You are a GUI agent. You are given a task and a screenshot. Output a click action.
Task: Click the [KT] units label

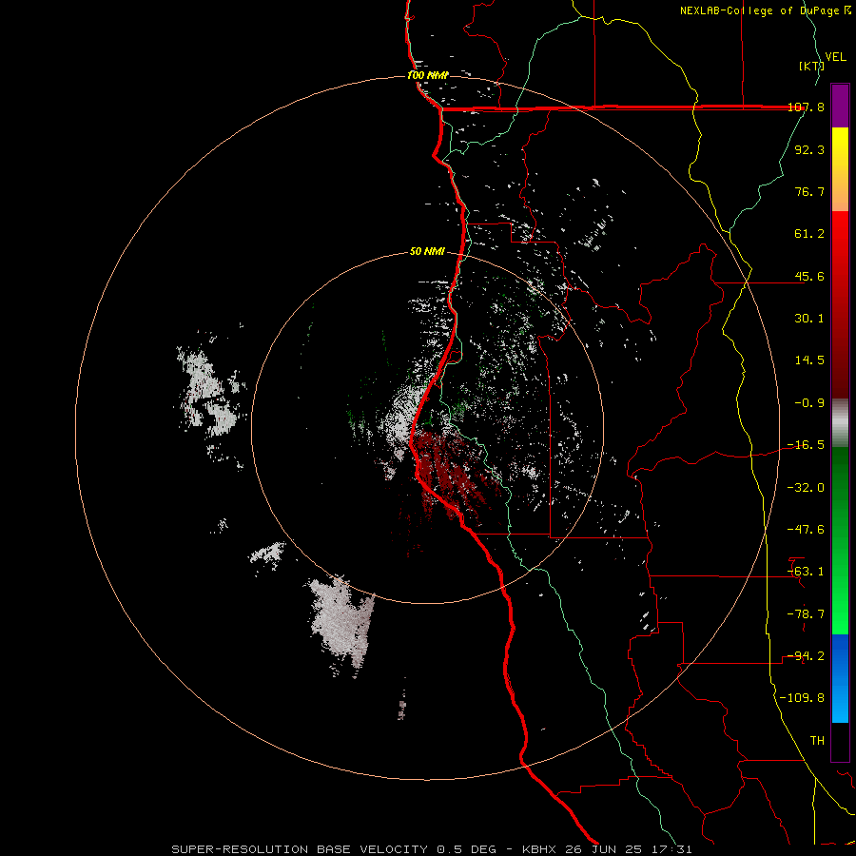coord(811,66)
